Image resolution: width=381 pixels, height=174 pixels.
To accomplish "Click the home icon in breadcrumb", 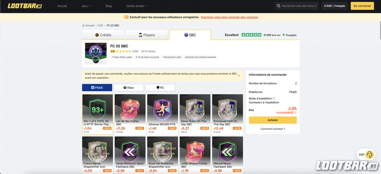I will [x=83, y=25].
